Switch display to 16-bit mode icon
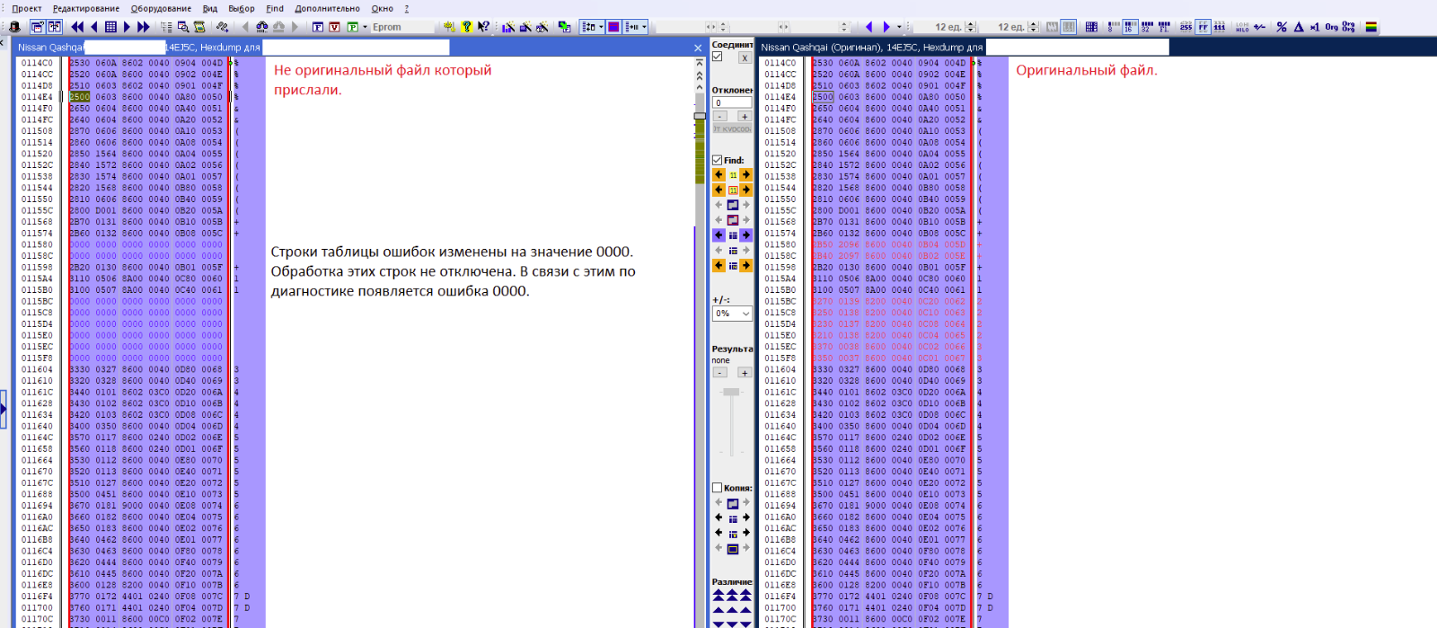Screen dimensions: 1437x628 pyautogui.click(x=1130, y=27)
